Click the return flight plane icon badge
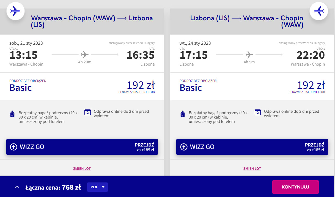 tap(319, 11)
